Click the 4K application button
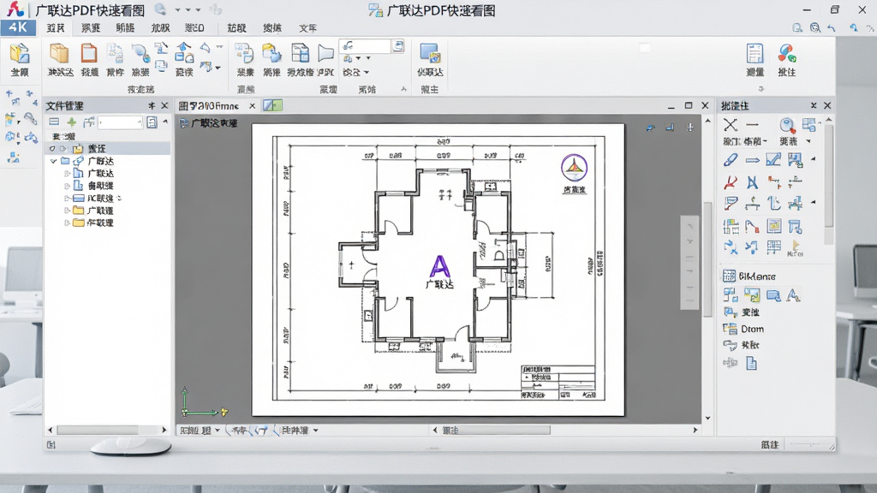The width and height of the screenshot is (877, 493). [x=18, y=27]
